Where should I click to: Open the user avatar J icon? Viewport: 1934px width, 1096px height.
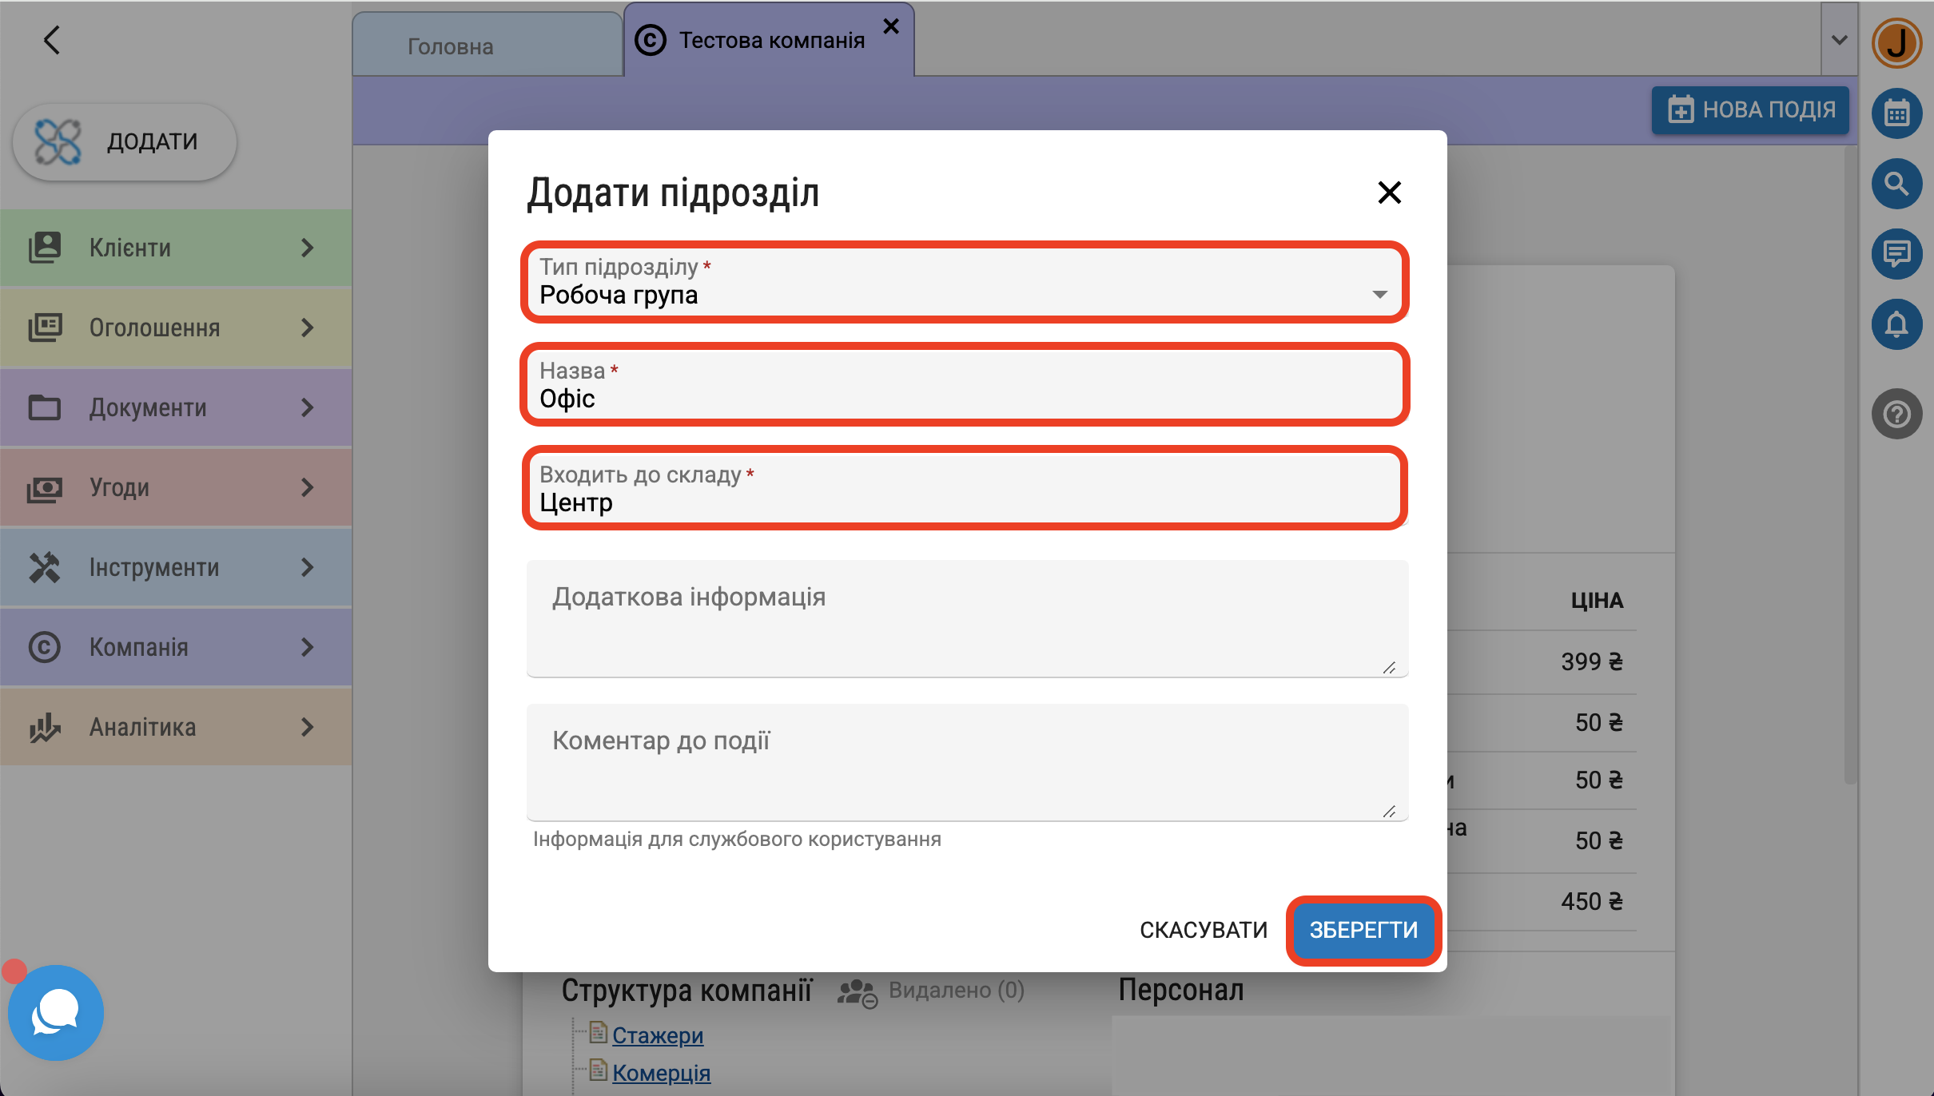point(1896,43)
